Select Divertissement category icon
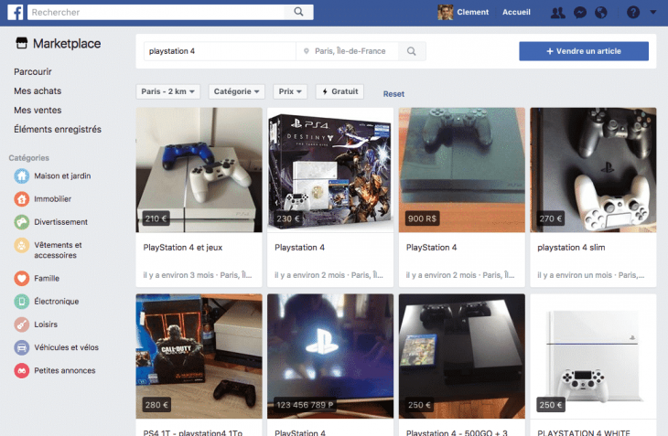 [22, 221]
